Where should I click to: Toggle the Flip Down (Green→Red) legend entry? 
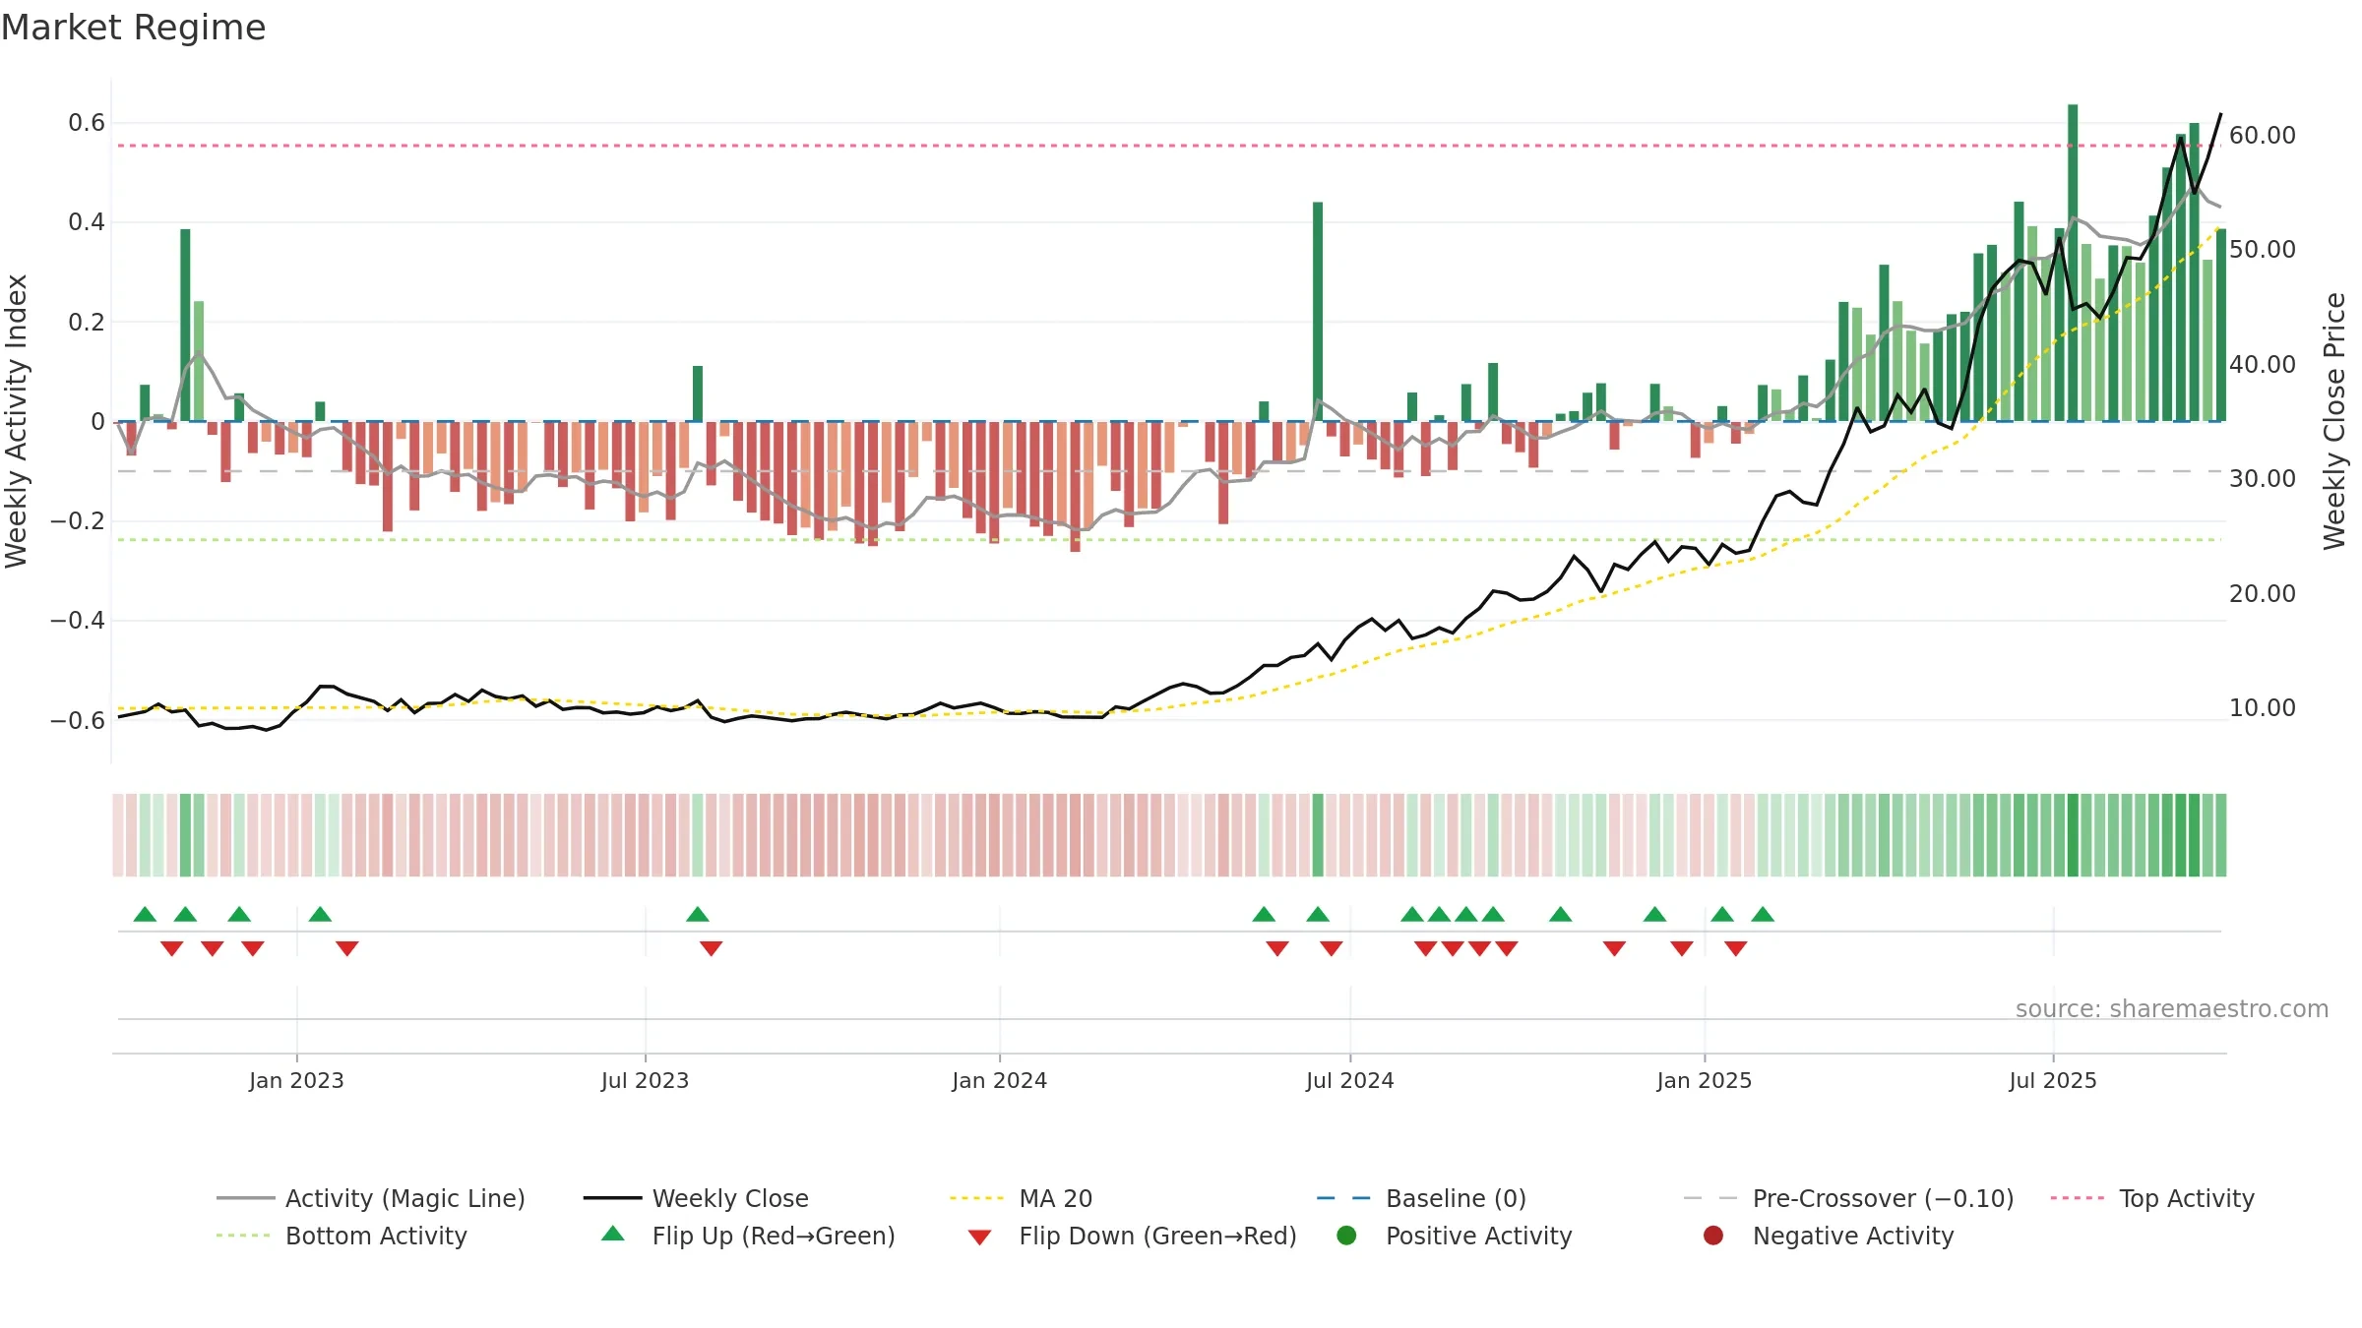[x=1132, y=1236]
